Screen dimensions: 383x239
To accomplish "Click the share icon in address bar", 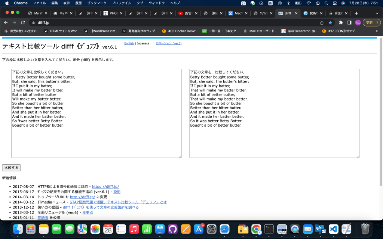I will tap(322, 22).
